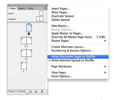The image size is (117, 100).
Task: Select Override All Master Page Items
Action: coord(78,37)
